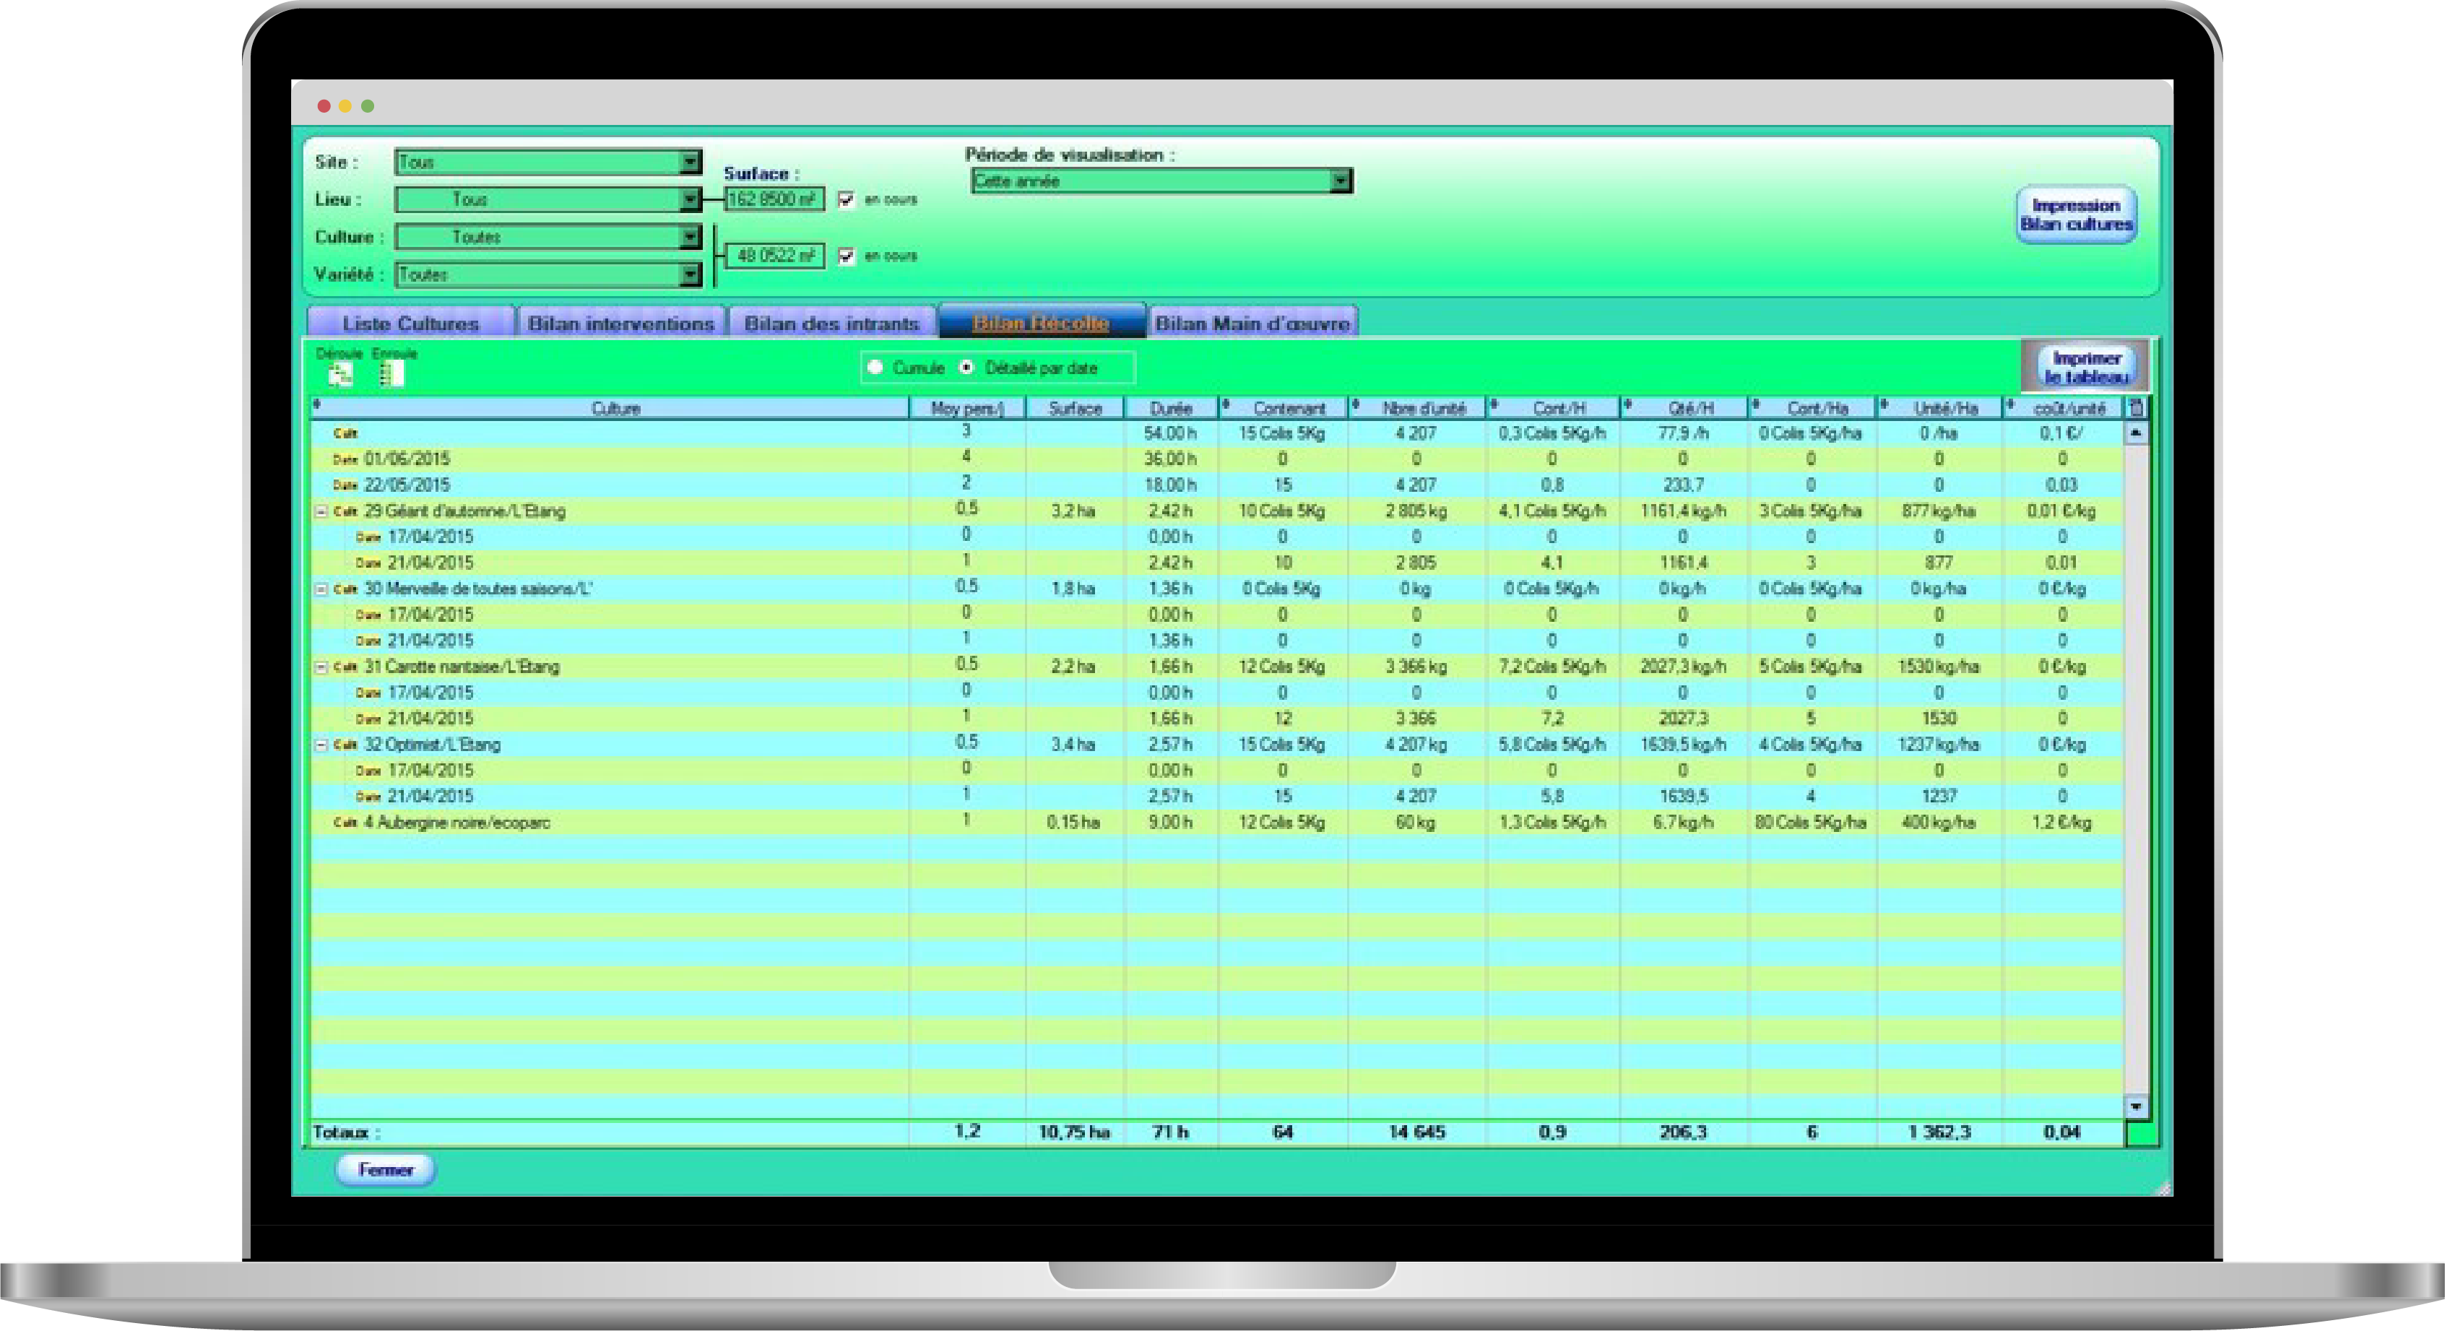Select the Détaillé par date radio option
Screen dimensions: 2445x1331
point(966,367)
